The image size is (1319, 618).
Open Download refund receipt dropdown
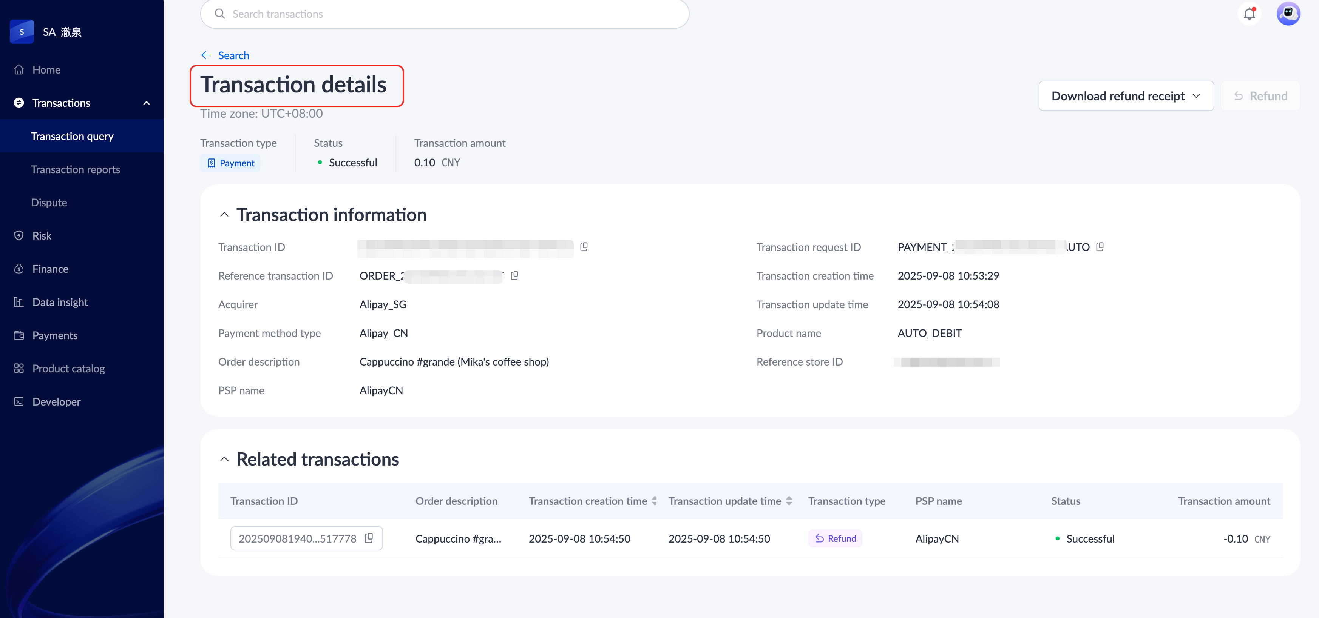[1126, 96]
